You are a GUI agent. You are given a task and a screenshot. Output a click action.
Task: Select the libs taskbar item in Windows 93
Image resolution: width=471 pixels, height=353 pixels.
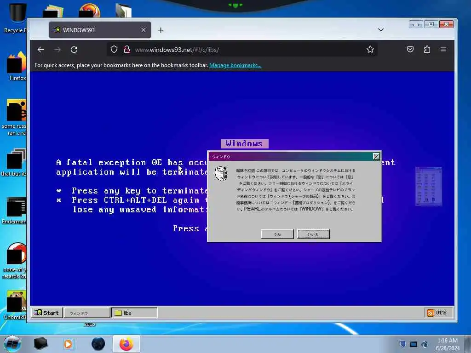click(134, 313)
